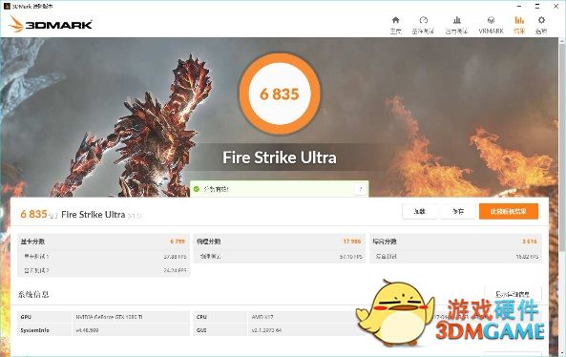Click the Save result button

458,212
